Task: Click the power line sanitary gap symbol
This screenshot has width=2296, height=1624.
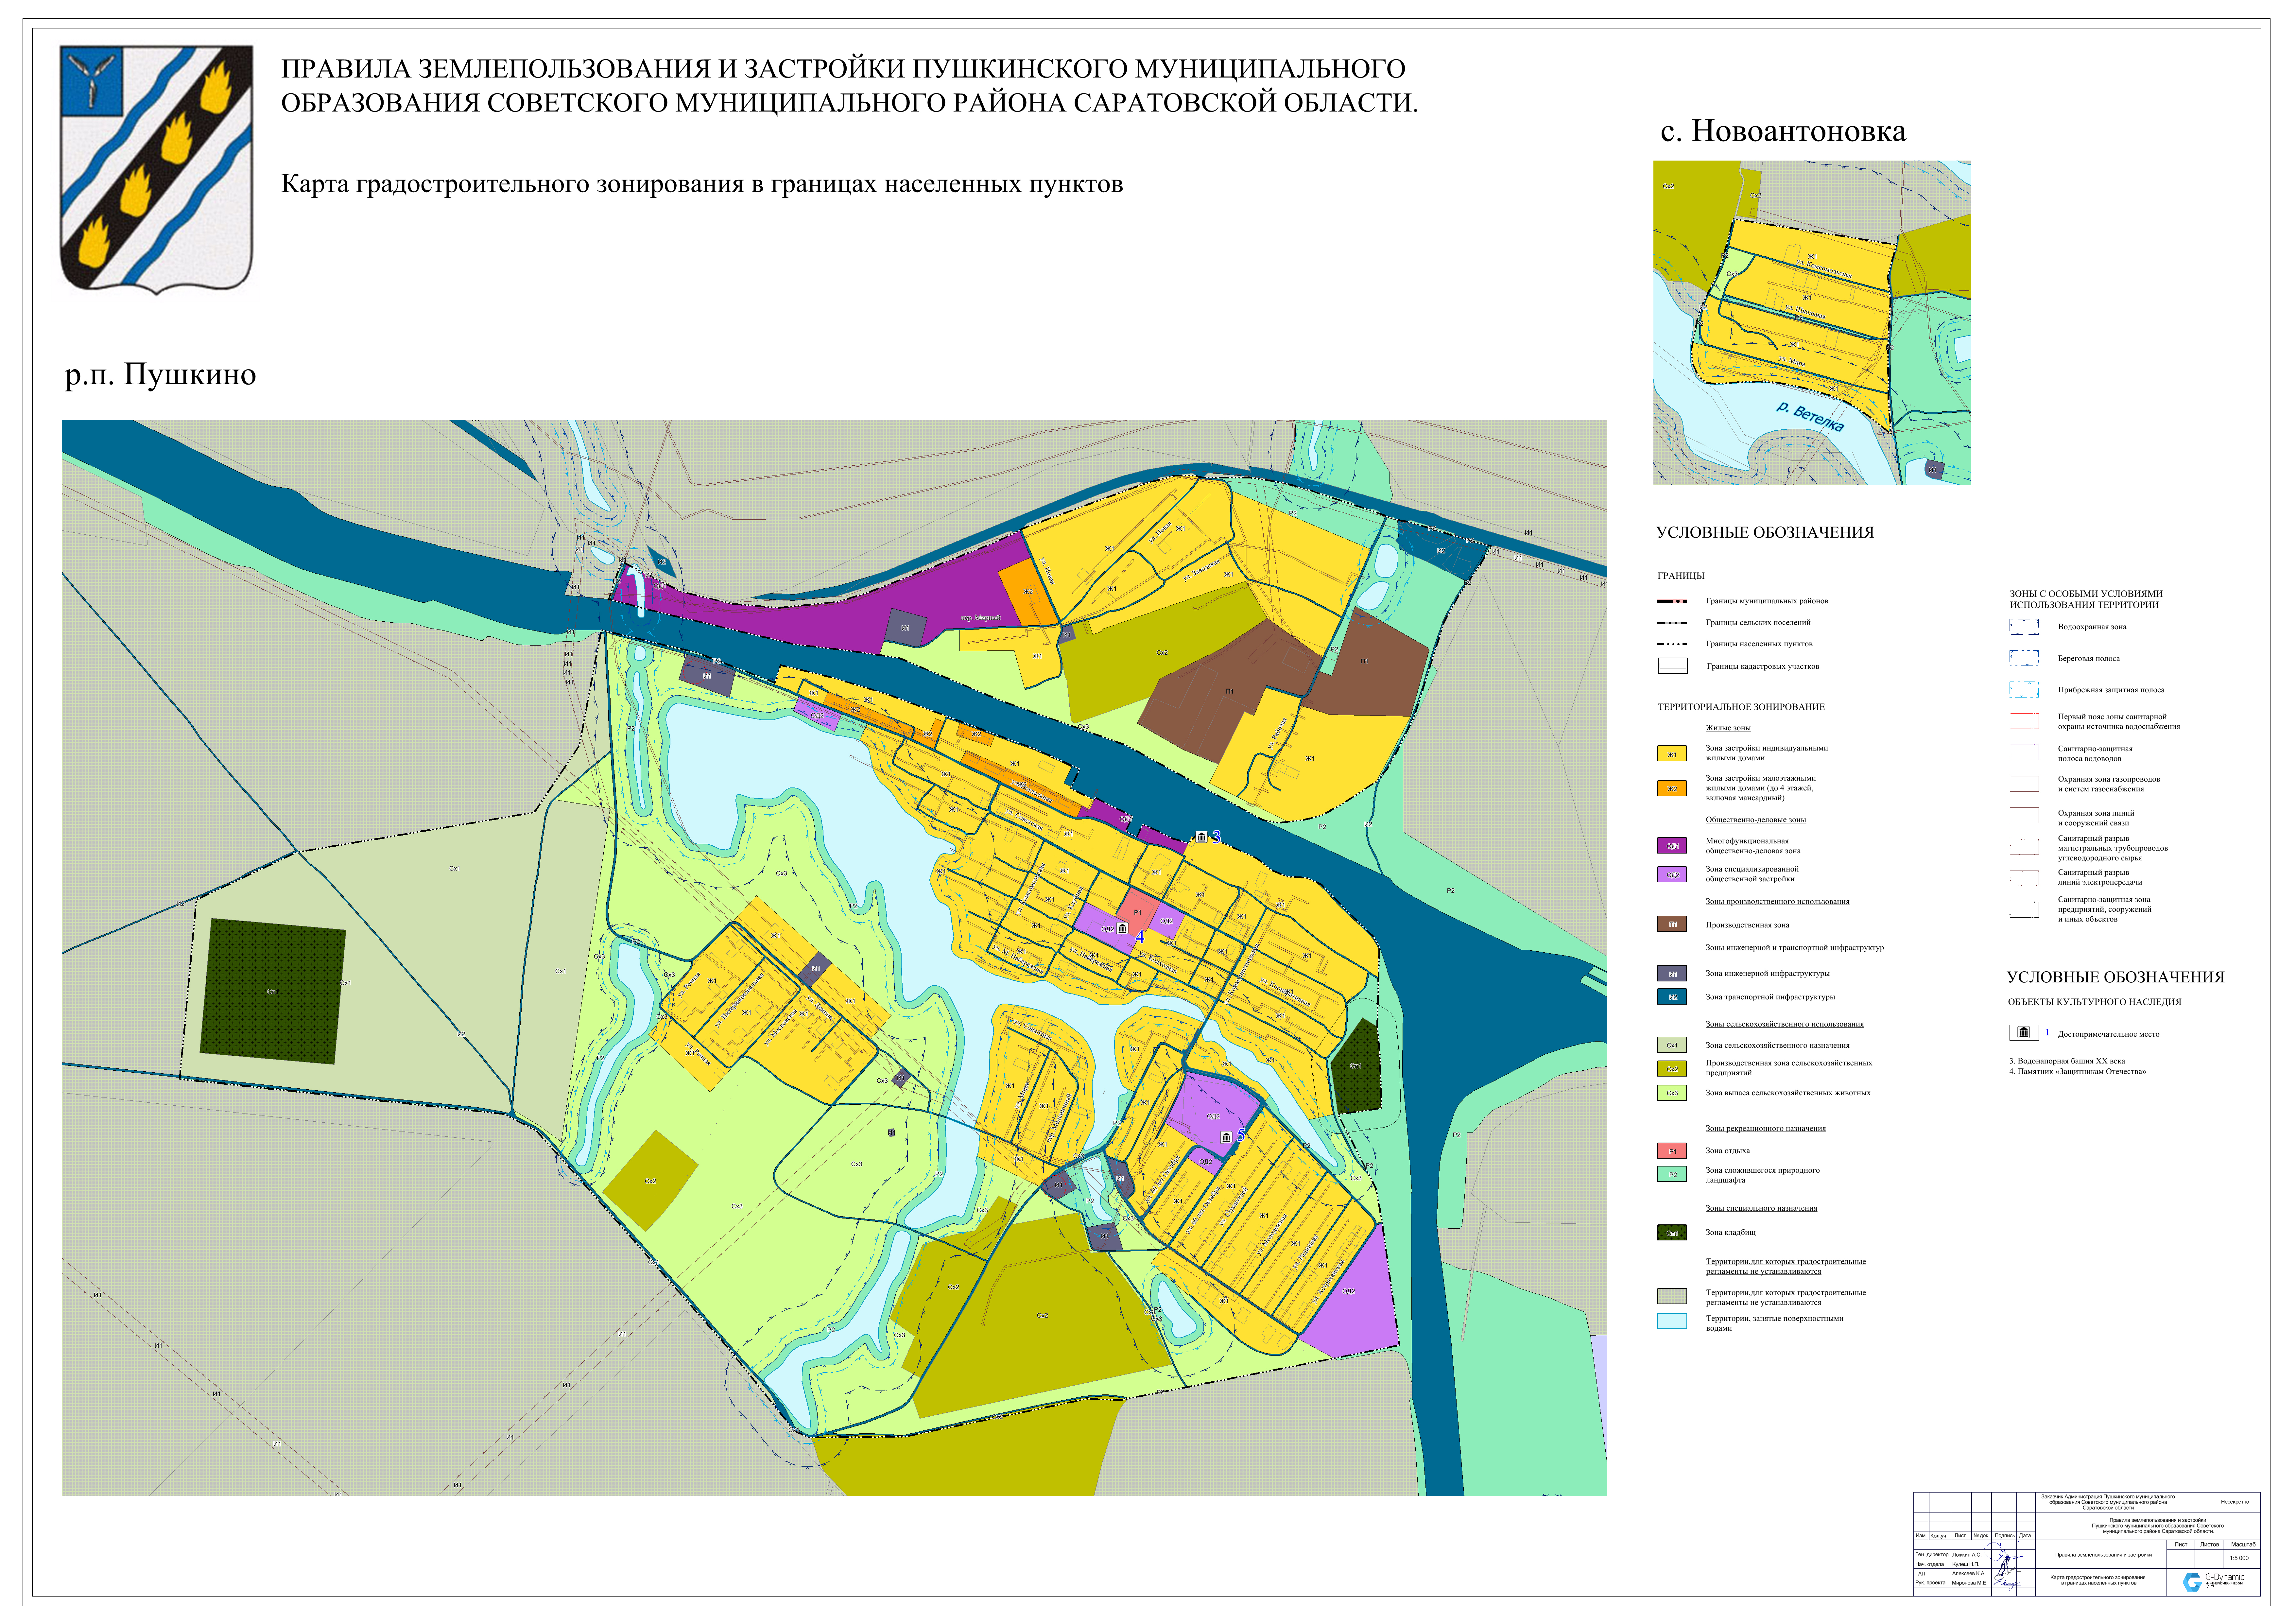Action: tap(2024, 878)
